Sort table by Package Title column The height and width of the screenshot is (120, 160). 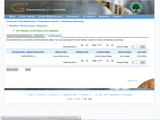click(82, 52)
